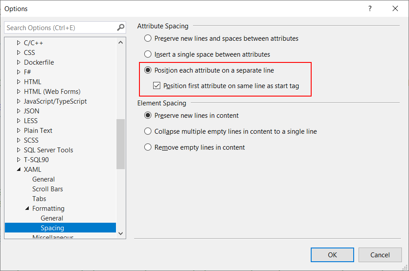Collapse the XAML tree node

(x=19, y=170)
